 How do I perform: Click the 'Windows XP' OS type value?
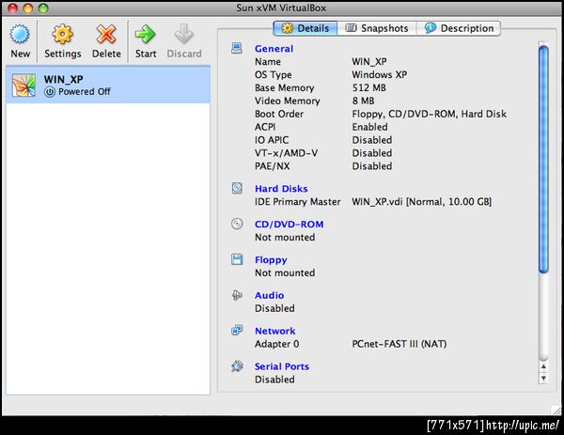pyautogui.click(x=379, y=75)
